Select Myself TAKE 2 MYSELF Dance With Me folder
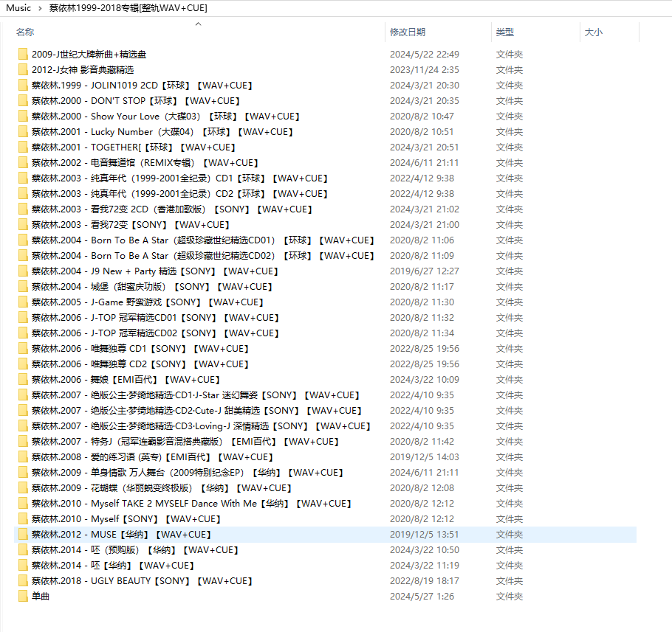The image size is (672, 632). (191, 504)
